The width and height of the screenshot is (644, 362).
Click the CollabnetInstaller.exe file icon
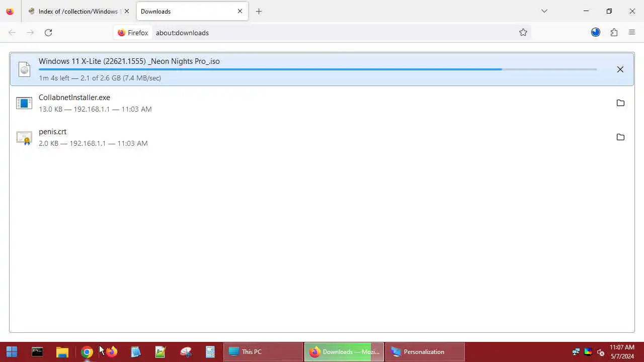pos(24,103)
